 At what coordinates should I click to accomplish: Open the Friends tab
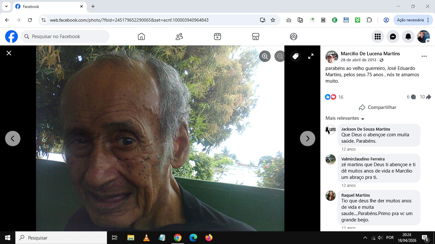click(x=179, y=37)
